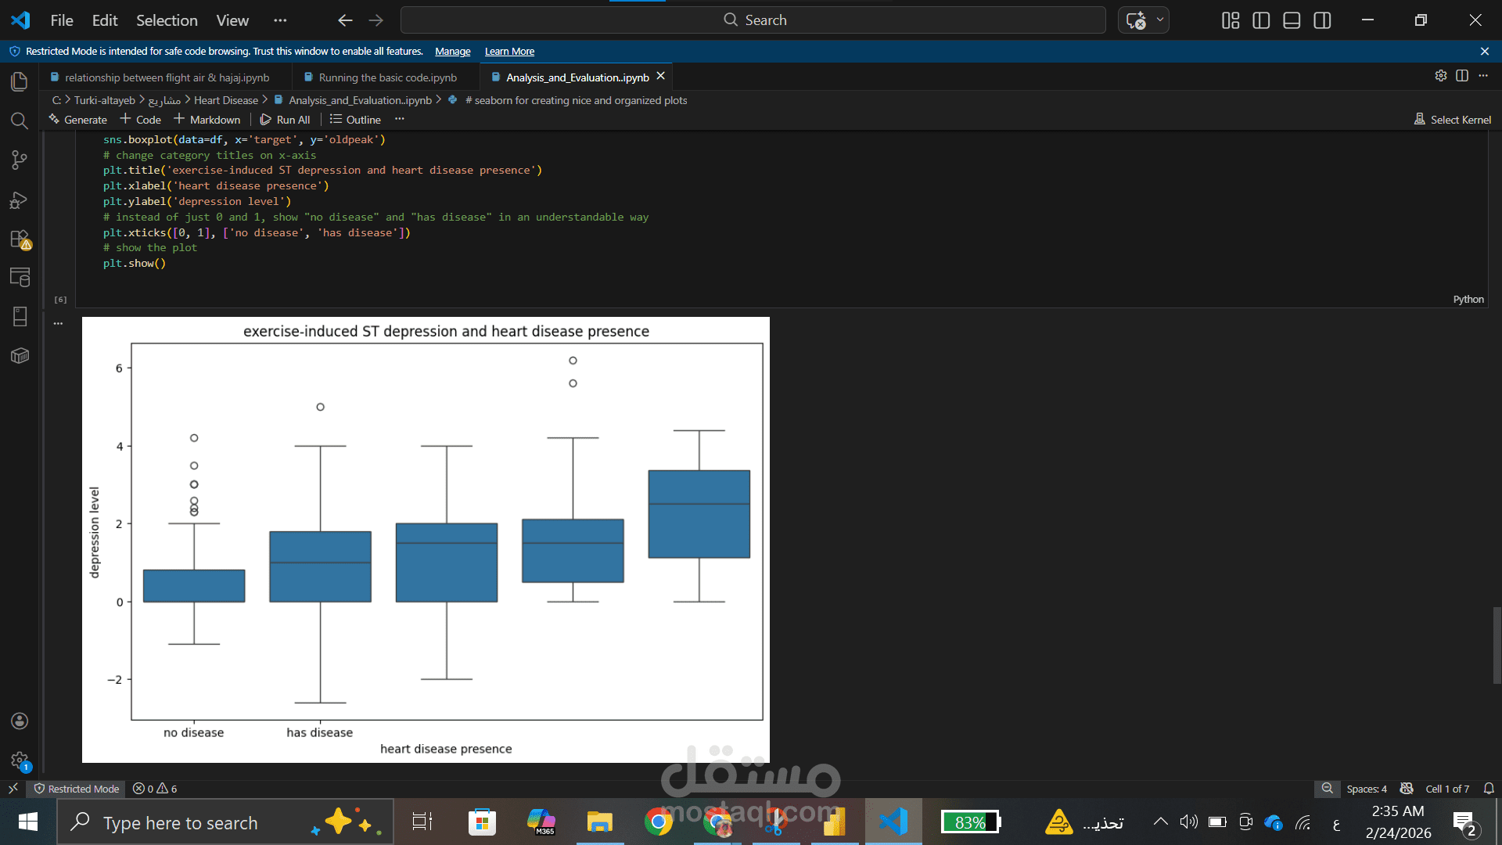Split the notebook editor using the split icon
This screenshot has height=845, width=1502.
(1463, 76)
